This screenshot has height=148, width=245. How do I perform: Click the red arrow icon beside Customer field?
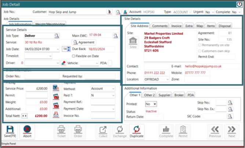(110, 12)
